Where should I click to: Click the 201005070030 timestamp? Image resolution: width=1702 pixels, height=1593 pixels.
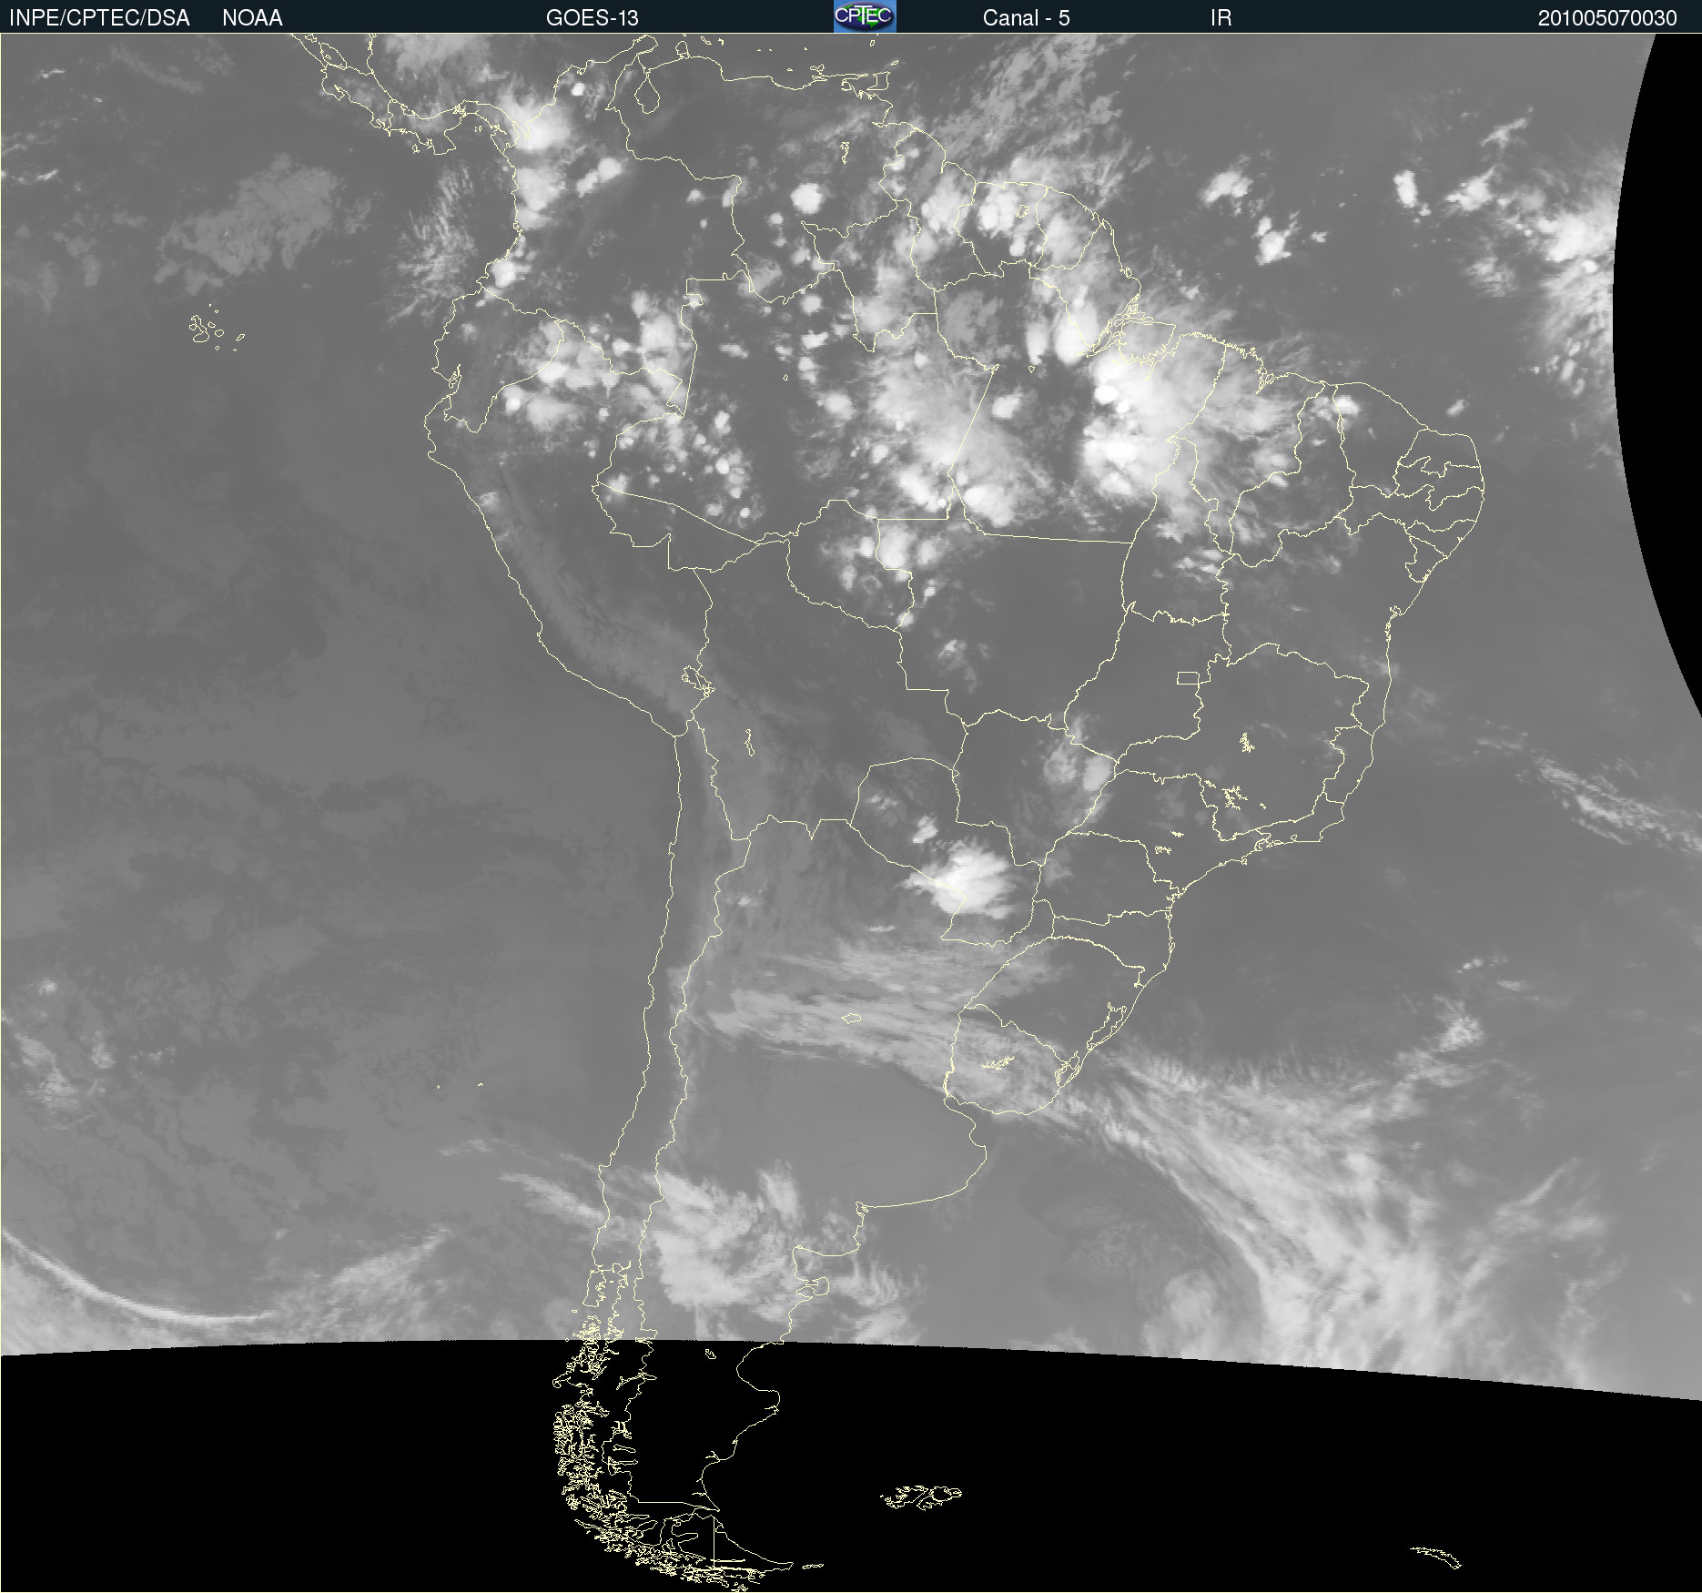1607,18
